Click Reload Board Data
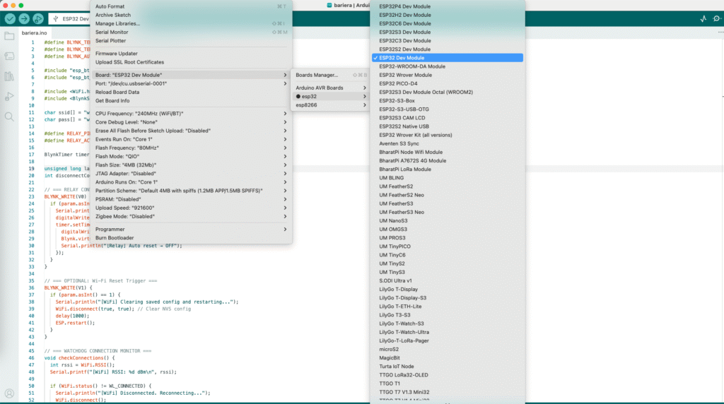Image resolution: width=724 pixels, height=404 pixels. (191, 93)
